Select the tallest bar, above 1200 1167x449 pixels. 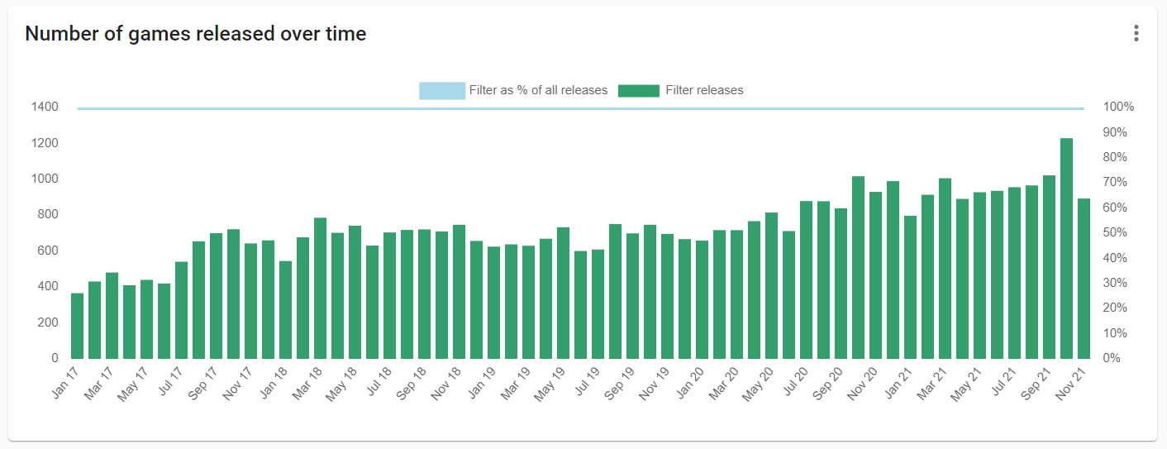(1066, 248)
